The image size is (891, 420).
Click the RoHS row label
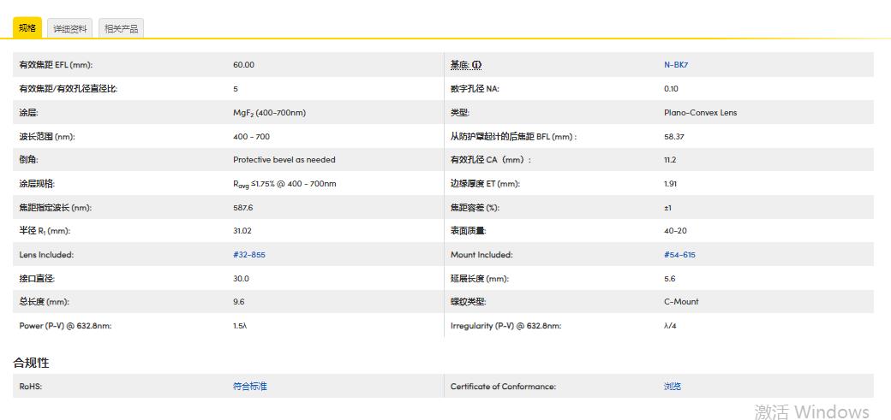[30, 387]
